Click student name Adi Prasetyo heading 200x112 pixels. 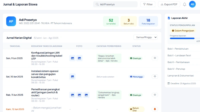pos(28,20)
